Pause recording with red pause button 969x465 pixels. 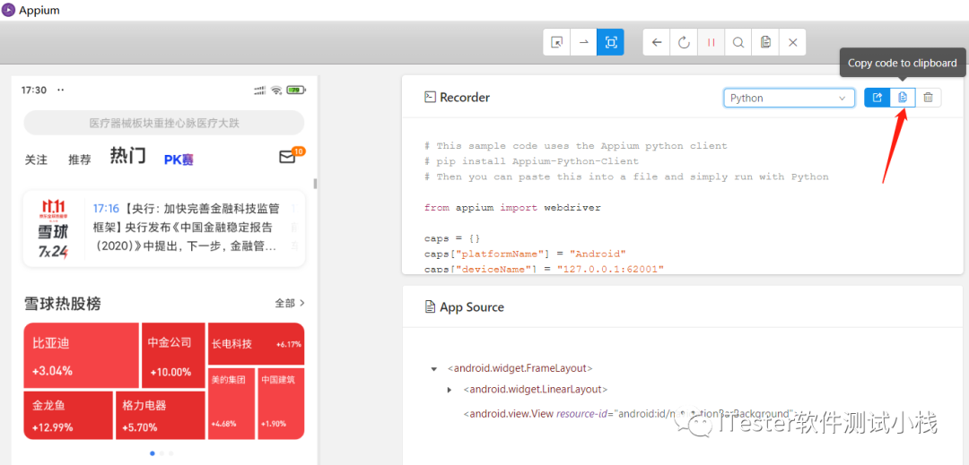[711, 42]
